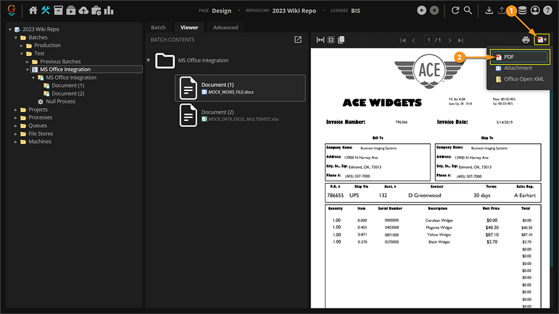Click the magnifying glass search icon
The height and width of the screenshot is (314, 559).
pyautogui.click(x=468, y=10)
